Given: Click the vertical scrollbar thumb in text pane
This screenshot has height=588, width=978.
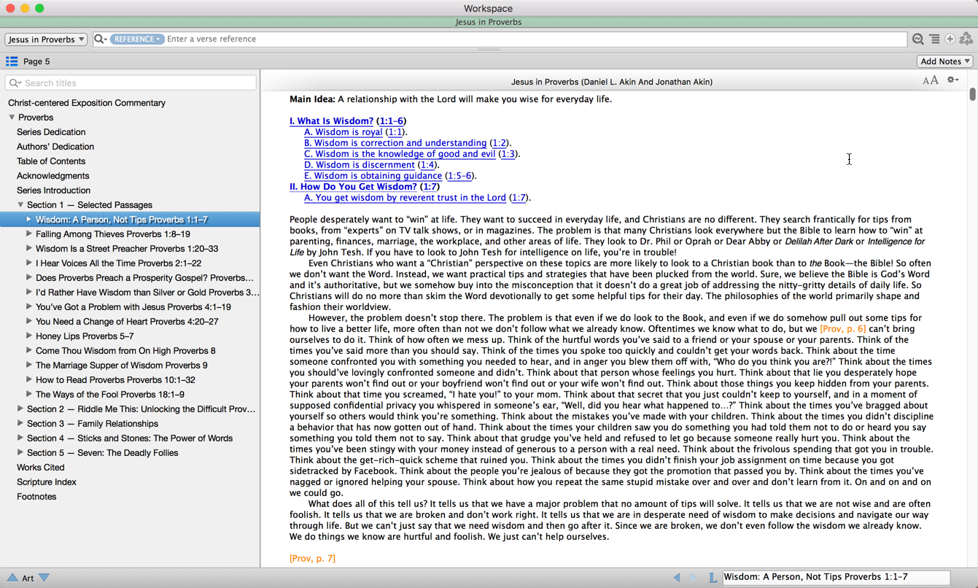Looking at the screenshot, I should (972, 94).
